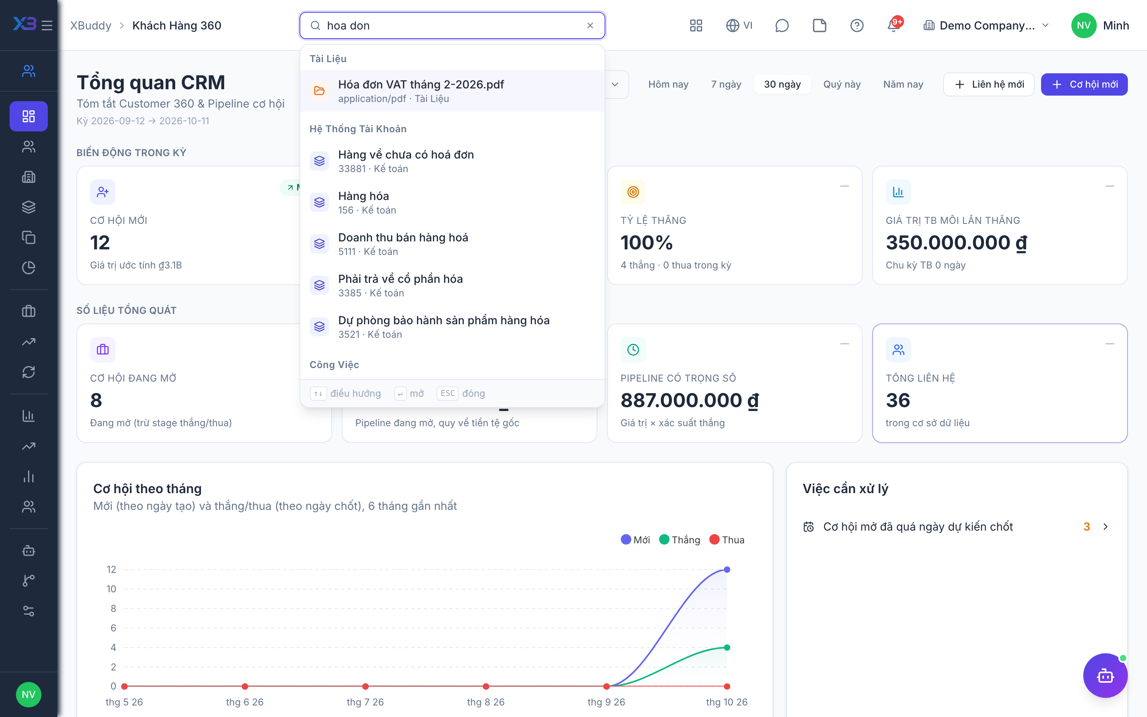Open the pie chart icon in sidebar
1147x717 pixels.
coord(28,268)
